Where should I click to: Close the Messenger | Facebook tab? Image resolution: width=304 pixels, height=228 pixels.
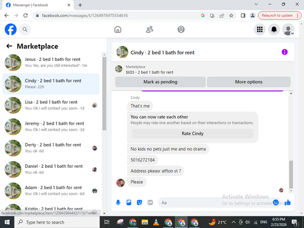[x=69, y=5]
